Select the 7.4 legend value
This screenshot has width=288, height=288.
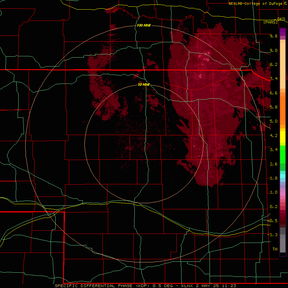coord(274,79)
